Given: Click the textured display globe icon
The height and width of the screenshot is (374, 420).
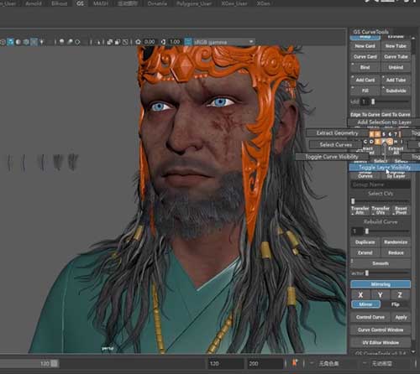Looking at the screenshot, I should click(26, 42).
